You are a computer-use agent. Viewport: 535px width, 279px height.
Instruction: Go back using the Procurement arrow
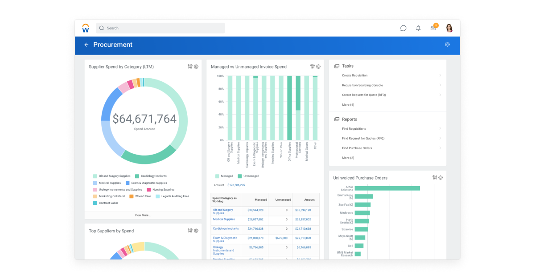86,45
